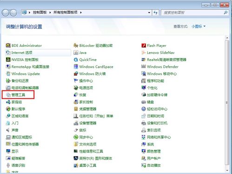Open 设备和打印机

154,123
